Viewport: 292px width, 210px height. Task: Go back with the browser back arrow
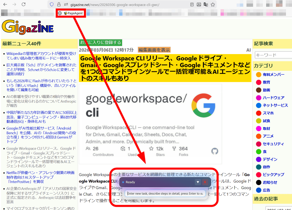[x=5, y=4]
